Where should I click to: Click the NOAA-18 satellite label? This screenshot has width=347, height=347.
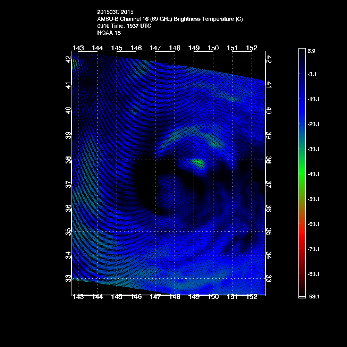109,33
